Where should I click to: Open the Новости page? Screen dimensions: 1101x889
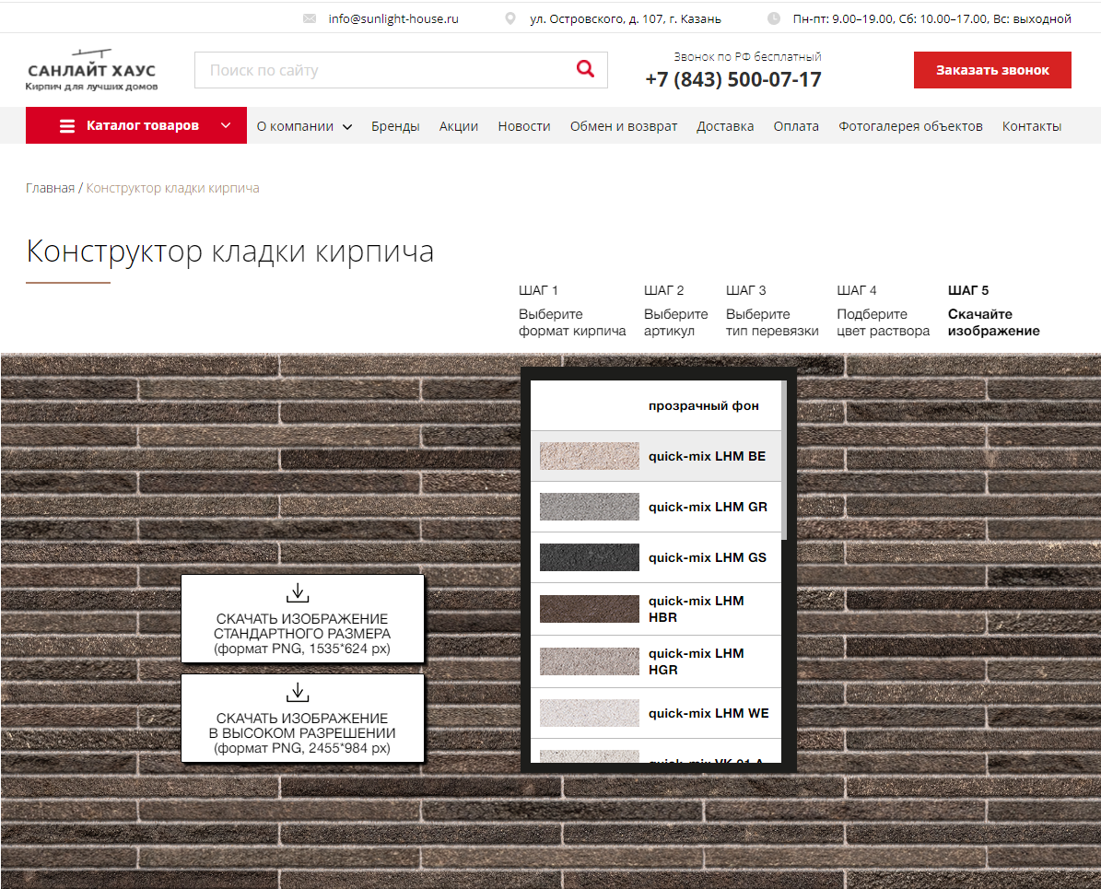524,126
